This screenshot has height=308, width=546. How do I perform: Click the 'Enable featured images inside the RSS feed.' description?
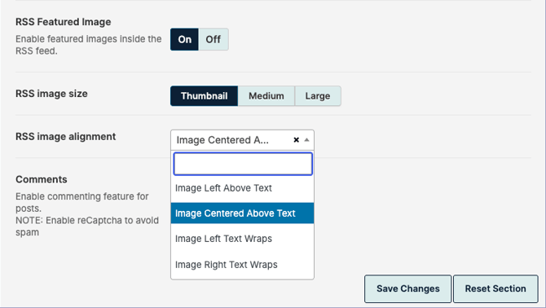tap(89, 45)
